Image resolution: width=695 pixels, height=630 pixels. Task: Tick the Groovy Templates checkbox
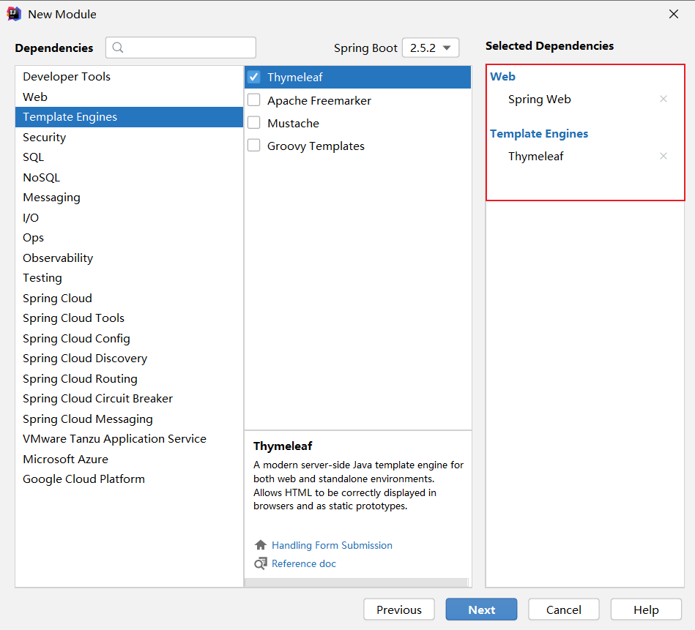coord(254,146)
